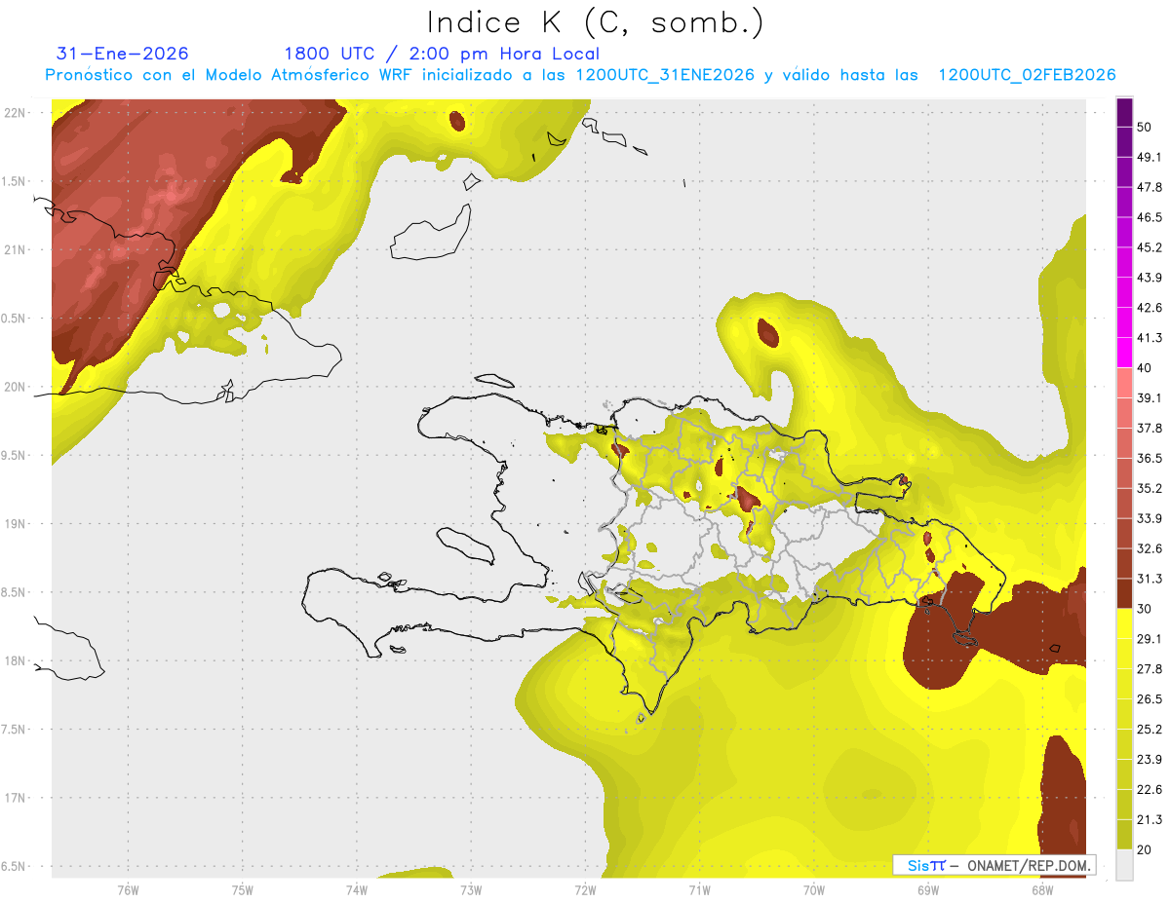Select the "72W" longitude label
Viewport: 1170px width, 903px height.
point(585,890)
